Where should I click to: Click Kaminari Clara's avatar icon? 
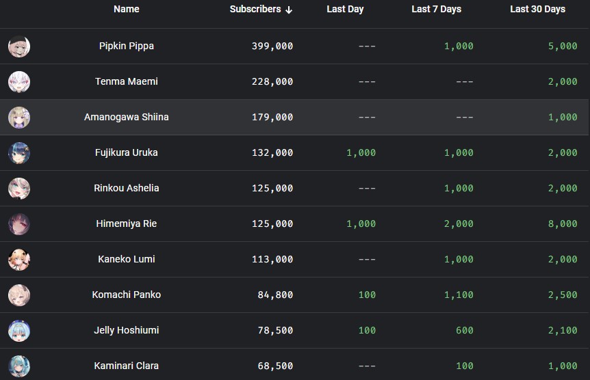click(19, 366)
